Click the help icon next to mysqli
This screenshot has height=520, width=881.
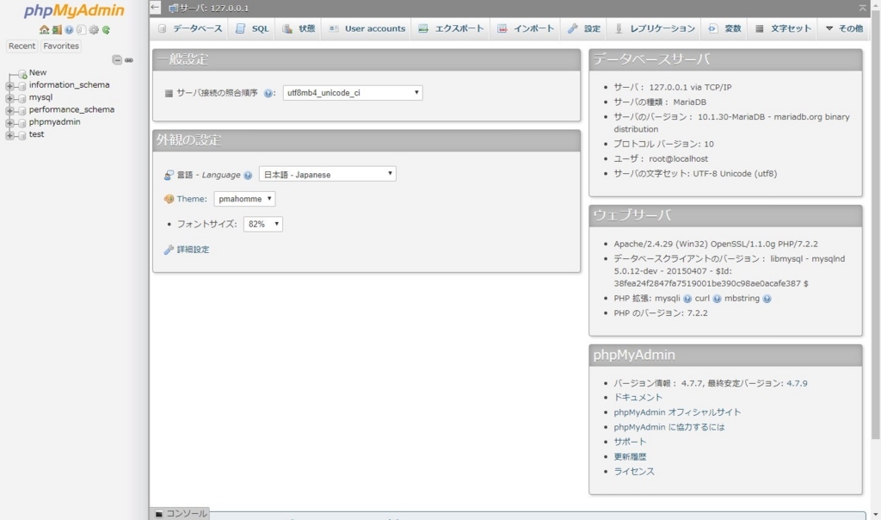687,299
